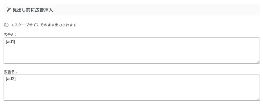Place the cursor inside the [ad2] shortcode text
Image resolution: width=263 pixels, height=105 pixels.
(11, 79)
